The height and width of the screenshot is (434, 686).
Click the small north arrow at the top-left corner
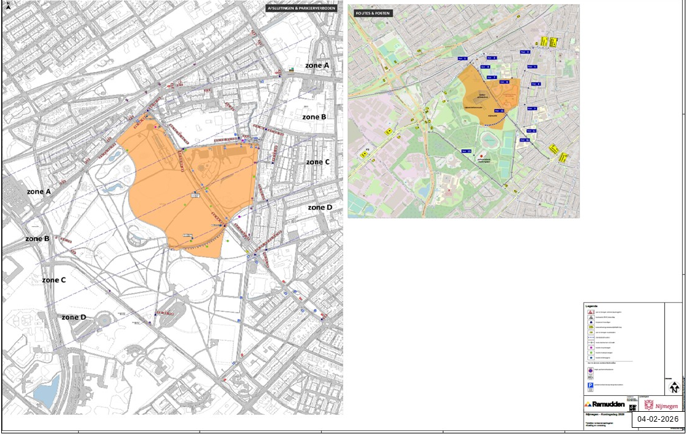click(7, 7)
